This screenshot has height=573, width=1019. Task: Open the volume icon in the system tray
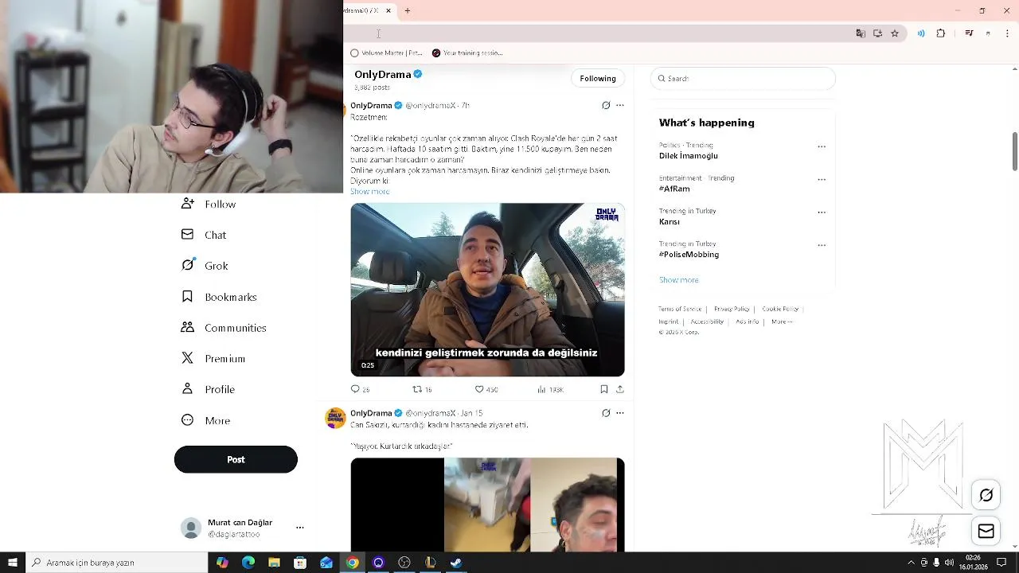[x=949, y=563]
